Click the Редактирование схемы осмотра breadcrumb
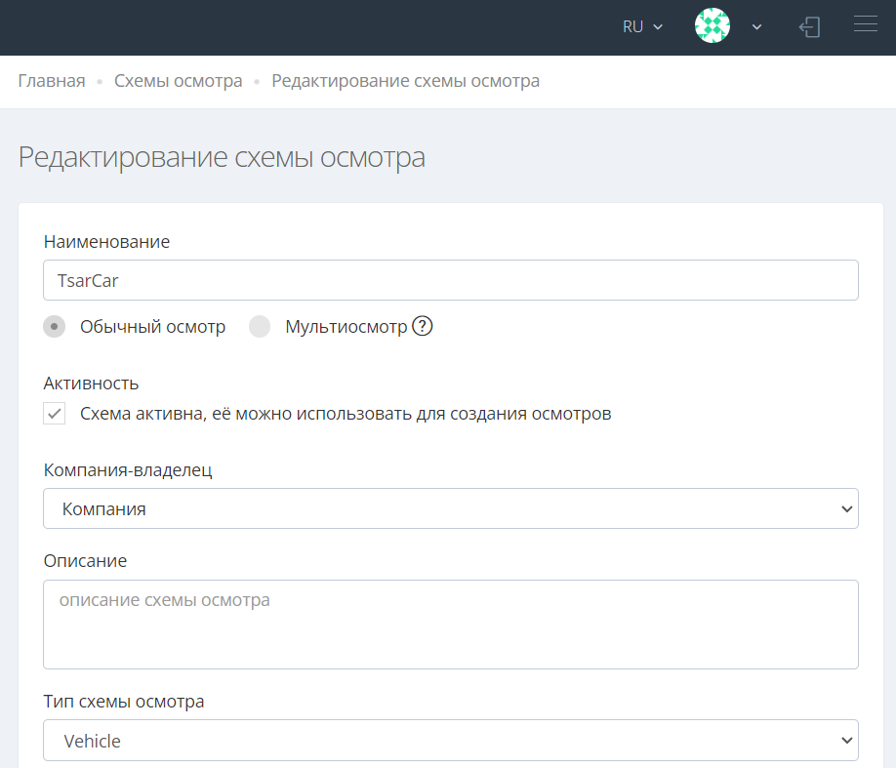Image resolution: width=896 pixels, height=768 pixels. coord(405,81)
